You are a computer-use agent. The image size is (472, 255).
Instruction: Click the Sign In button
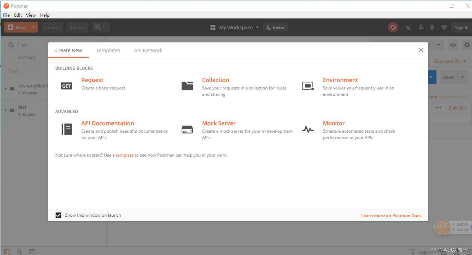462,27
